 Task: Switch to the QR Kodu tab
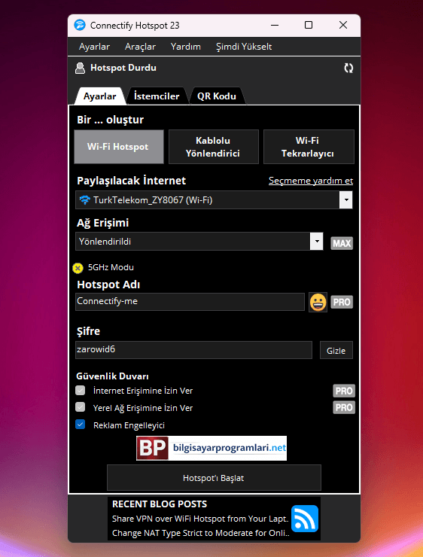[x=217, y=96]
